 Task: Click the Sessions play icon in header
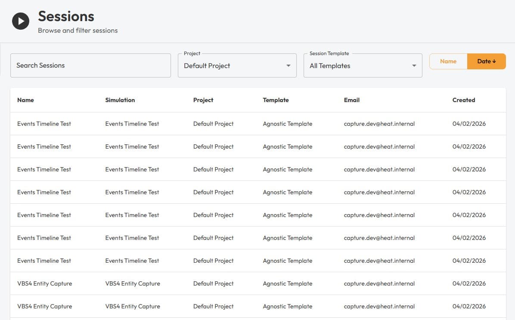tap(21, 21)
